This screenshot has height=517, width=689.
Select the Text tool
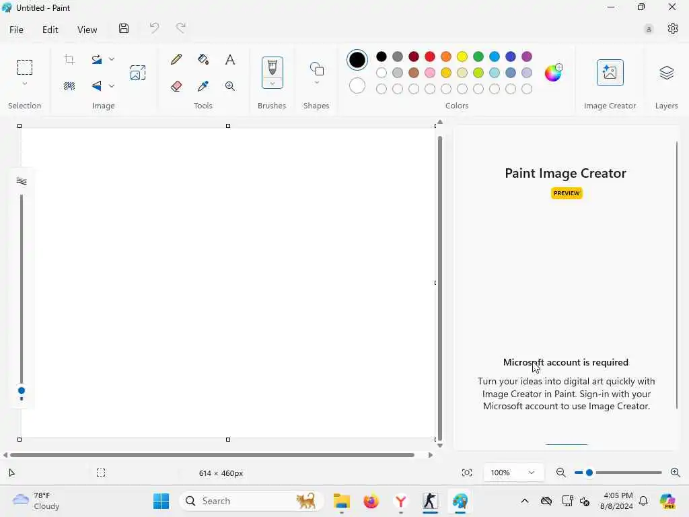tap(230, 59)
